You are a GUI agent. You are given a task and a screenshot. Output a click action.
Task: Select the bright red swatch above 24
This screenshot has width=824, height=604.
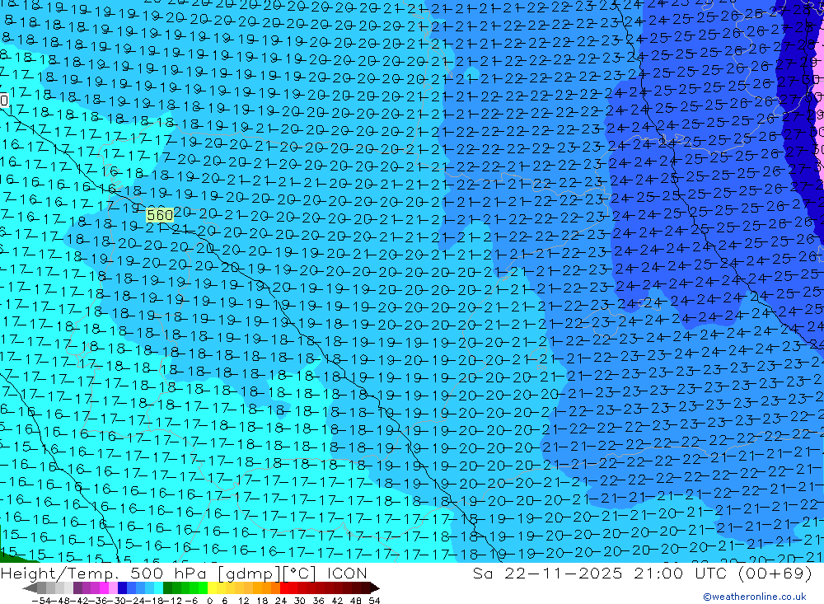tap(283, 588)
